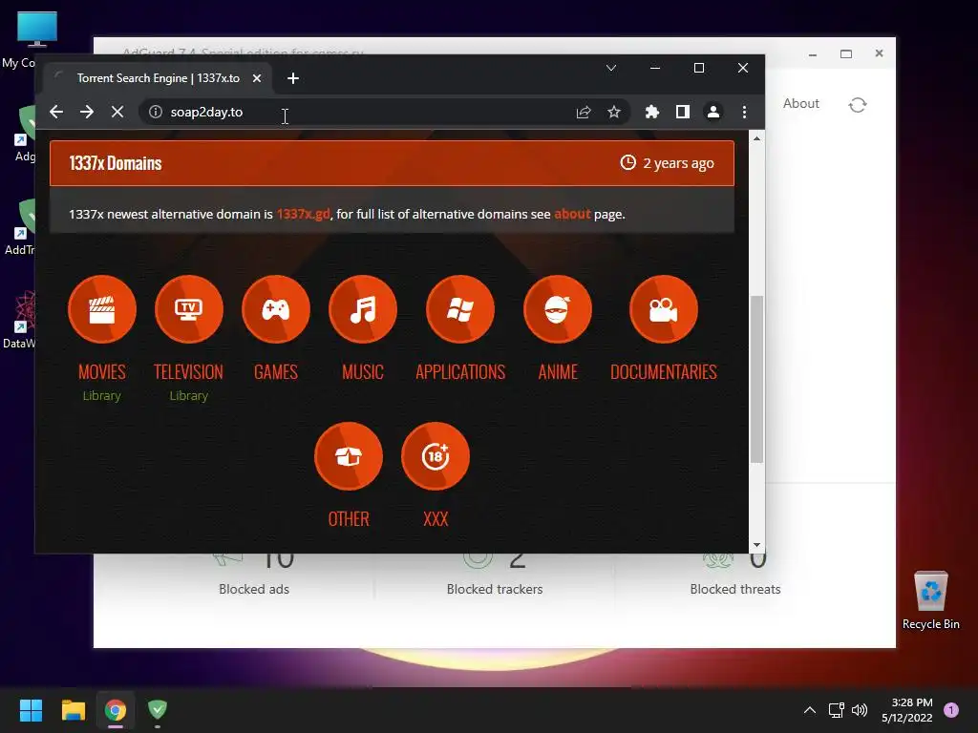Open Chrome extensions puzzle icon
Viewport: 978px width, 733px height.
651,112
